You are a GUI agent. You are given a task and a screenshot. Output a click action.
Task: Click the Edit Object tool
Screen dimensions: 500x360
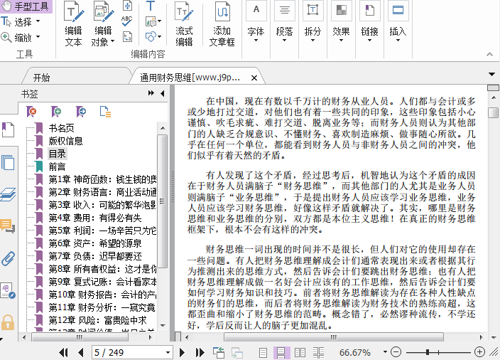(x=103, y=22)
